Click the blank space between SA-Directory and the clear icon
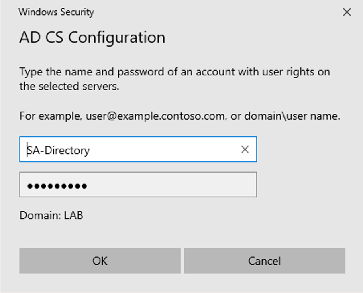Screen dimensions: 363x293 169,150
